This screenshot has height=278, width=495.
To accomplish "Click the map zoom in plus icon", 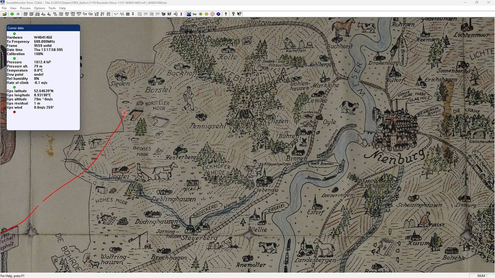I will (200, 14).
